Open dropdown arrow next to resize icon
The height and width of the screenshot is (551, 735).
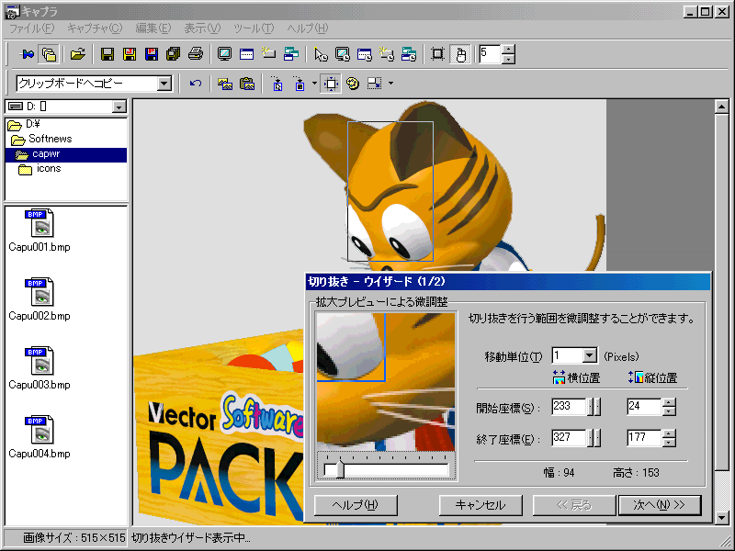click(390, 84)
